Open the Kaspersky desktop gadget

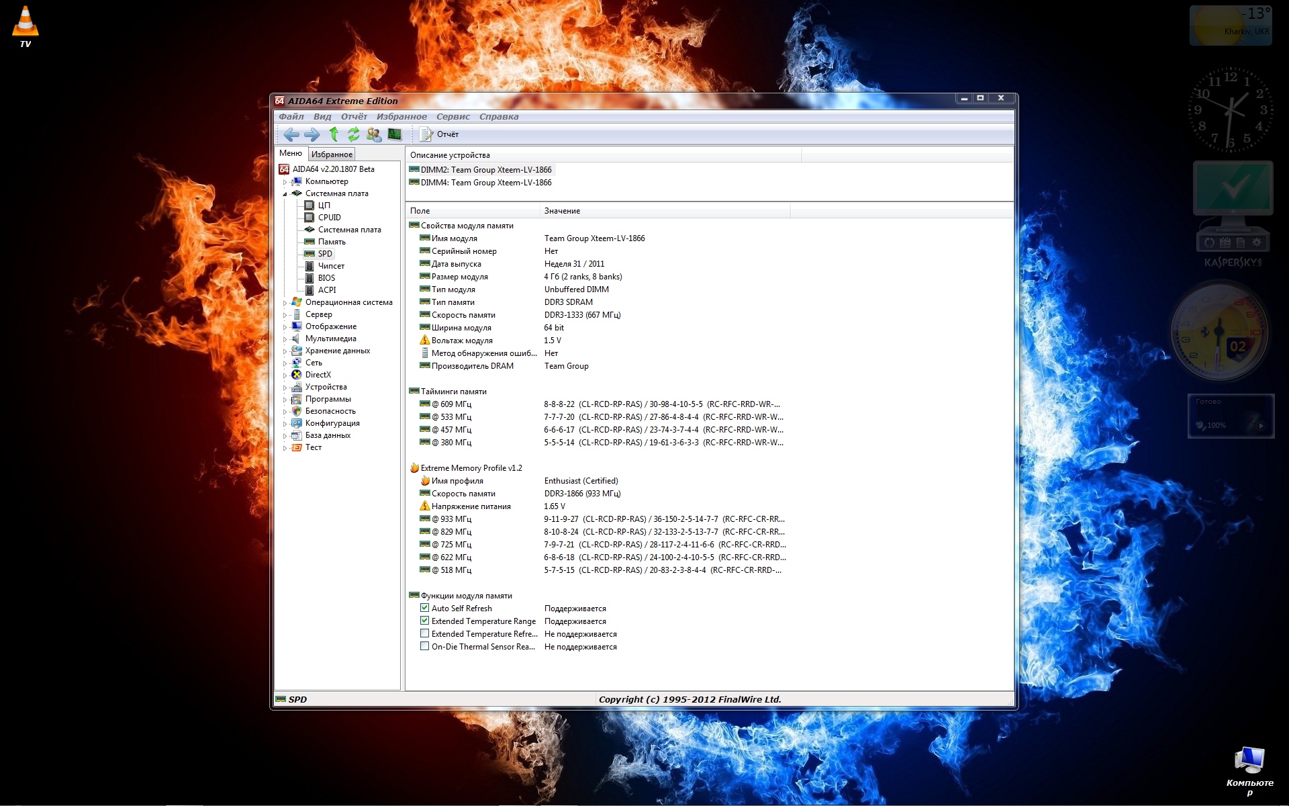(1233, 214)
